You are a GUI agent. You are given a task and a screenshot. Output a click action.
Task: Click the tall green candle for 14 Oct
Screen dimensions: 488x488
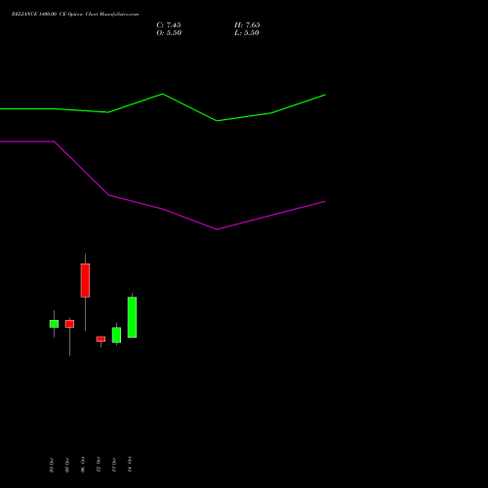tap(132, 317)
